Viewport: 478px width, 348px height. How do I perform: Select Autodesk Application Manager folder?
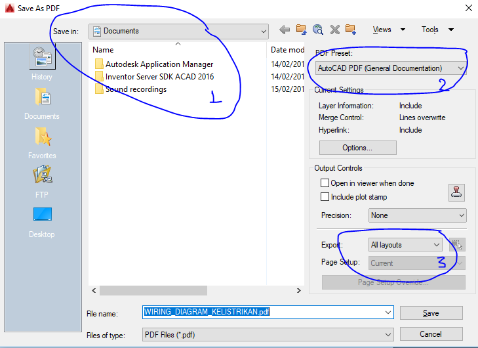coord(154,64)
